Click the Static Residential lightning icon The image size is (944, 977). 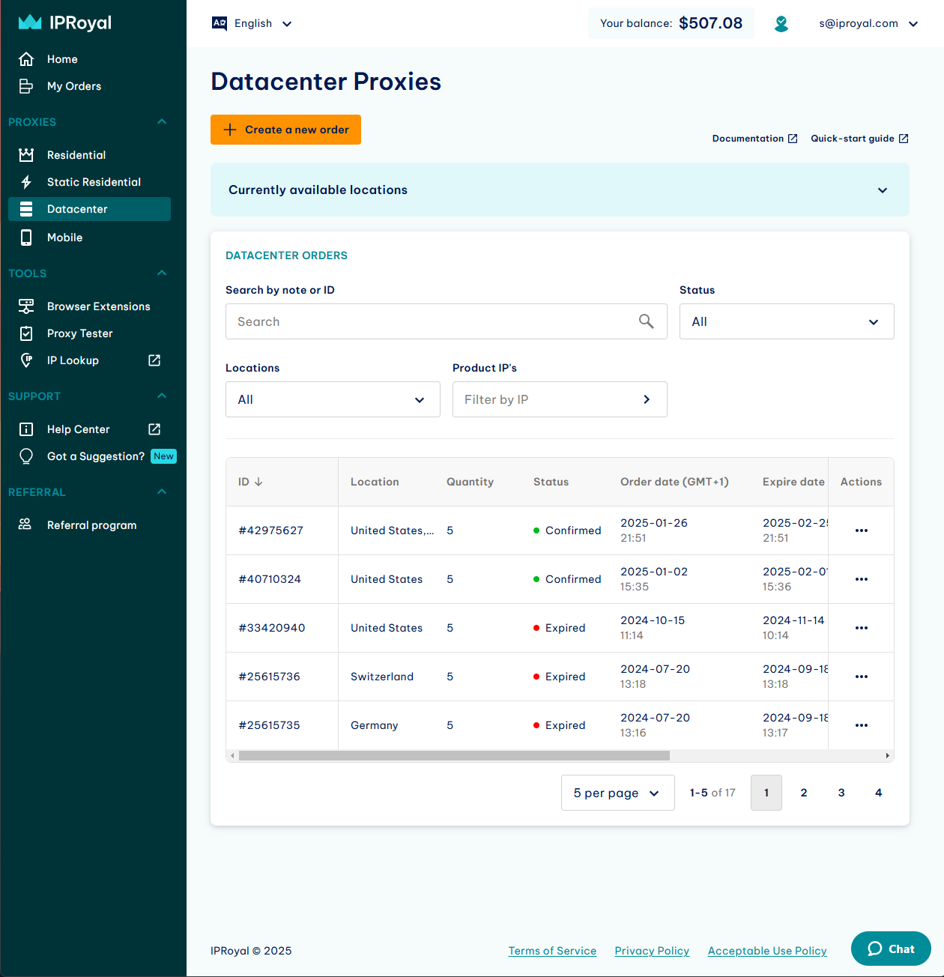click(x=26, y=182)
